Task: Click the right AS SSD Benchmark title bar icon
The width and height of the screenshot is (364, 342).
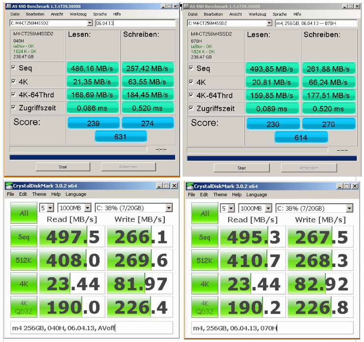Action: coord(186,6)
